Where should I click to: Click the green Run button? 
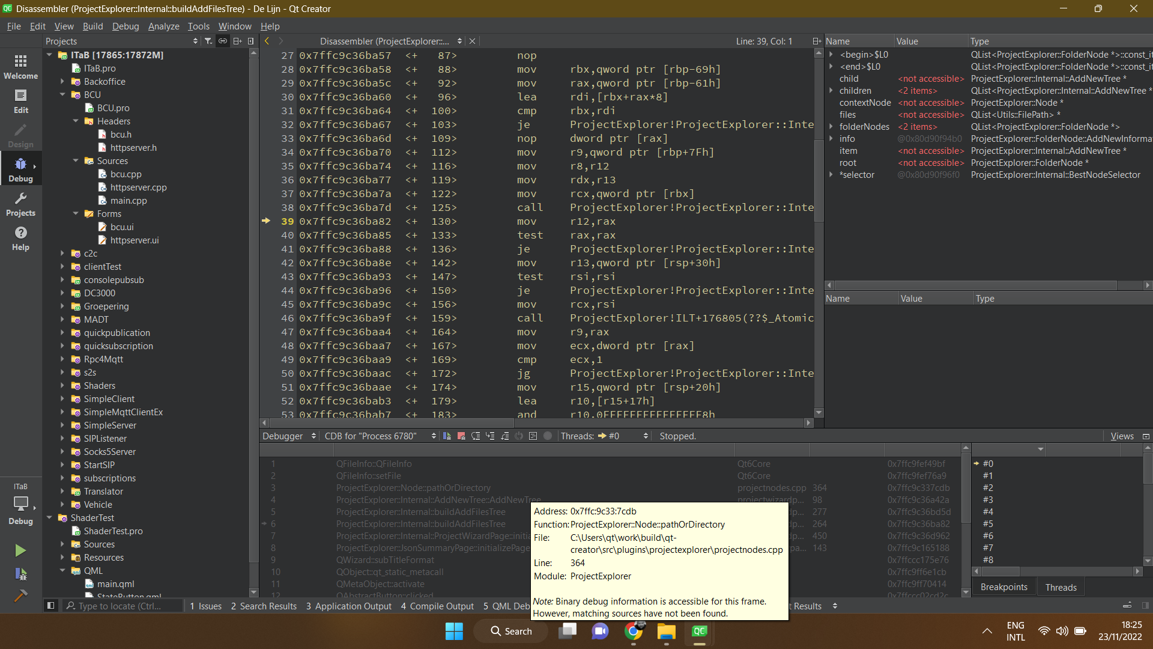pyautogui.click(x=20, y=550)
